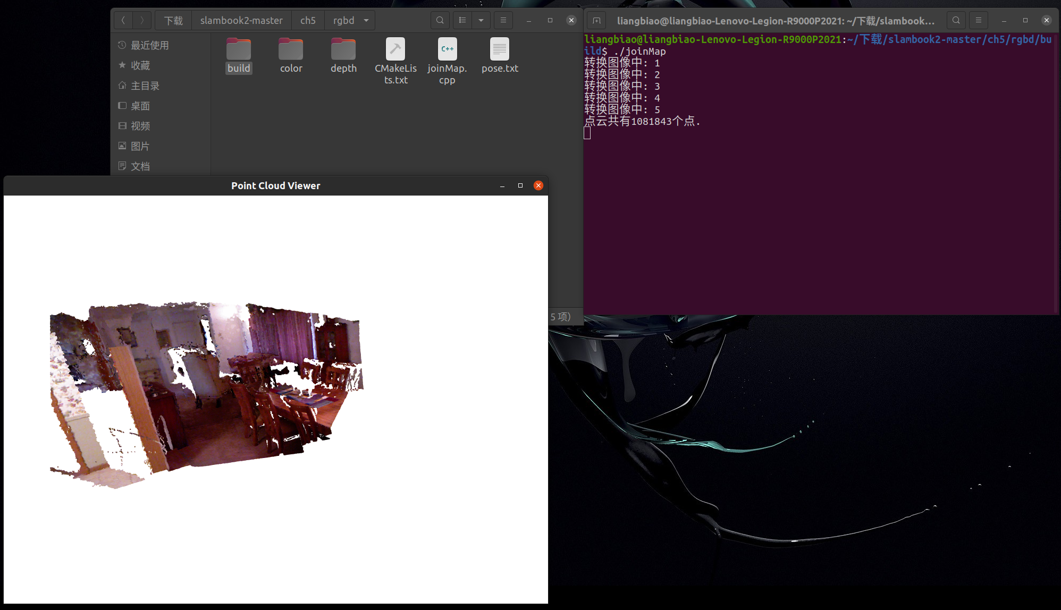Select 主目录 in the sidebar

145,86
